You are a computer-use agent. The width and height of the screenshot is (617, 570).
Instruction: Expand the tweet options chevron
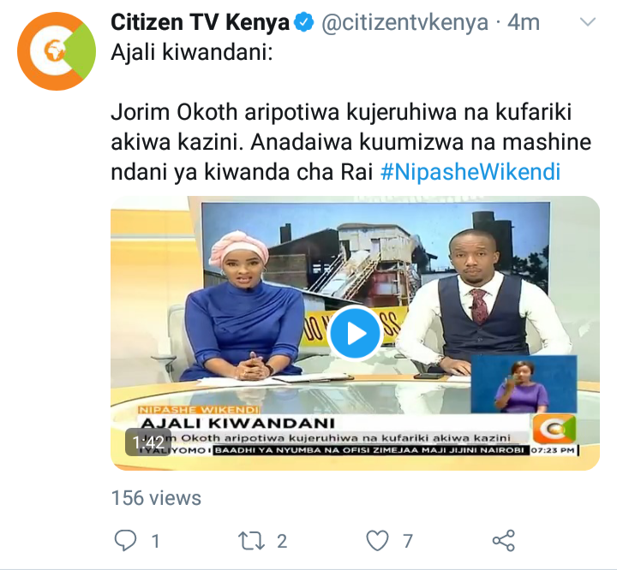pyautogui.click(x=588, y=22)
